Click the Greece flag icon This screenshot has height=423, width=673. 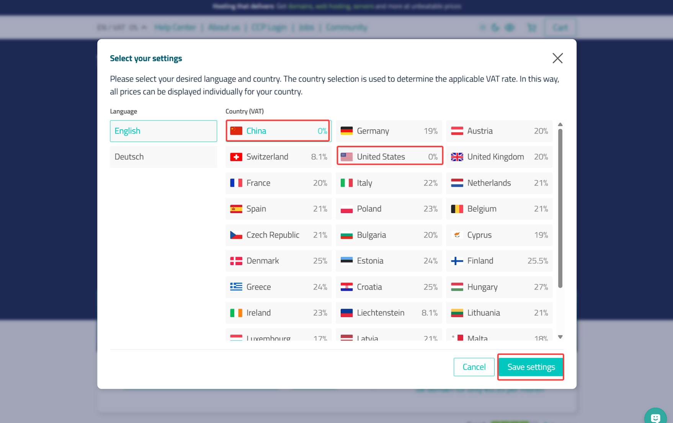(x=236, y=287)
